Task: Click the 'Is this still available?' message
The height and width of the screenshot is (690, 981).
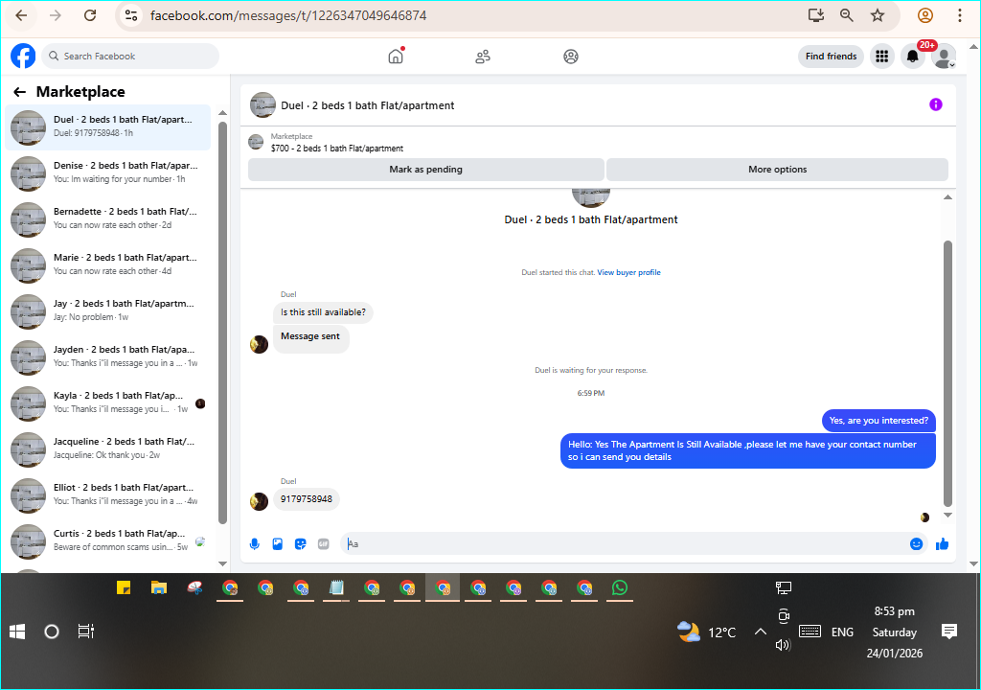Action: click(x=323, y=312)
